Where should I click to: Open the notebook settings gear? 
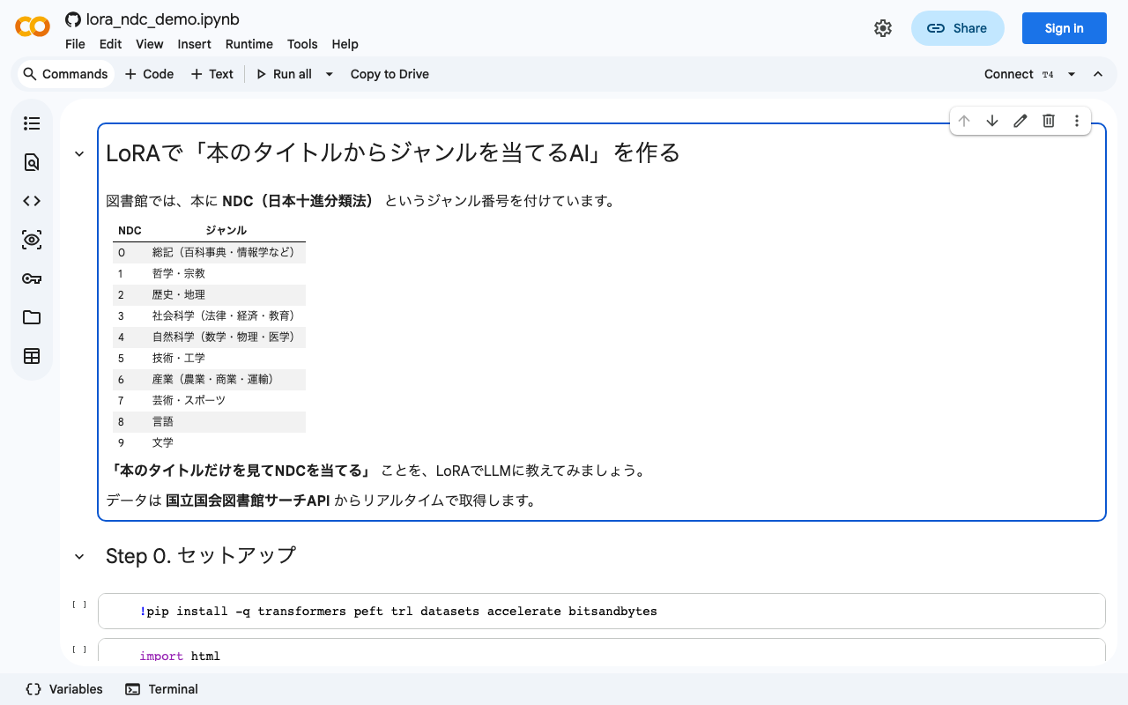coord(883,27)
